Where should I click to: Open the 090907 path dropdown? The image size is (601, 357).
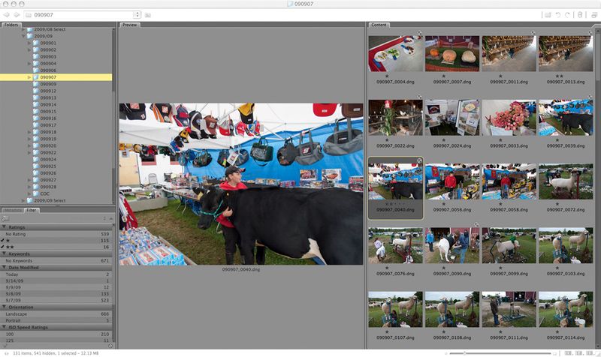pos(137,14)
